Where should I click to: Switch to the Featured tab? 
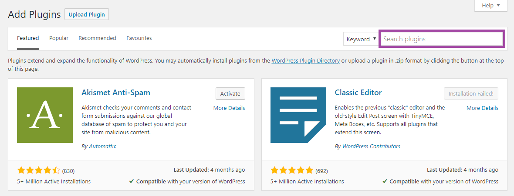coord(28,38)
